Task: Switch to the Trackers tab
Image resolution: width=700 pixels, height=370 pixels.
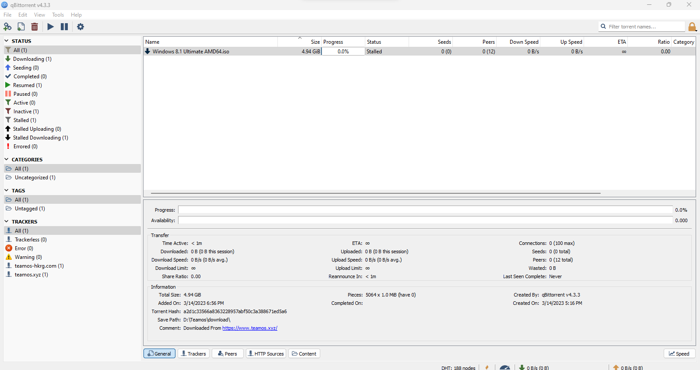Action: (x=193, y=353)
